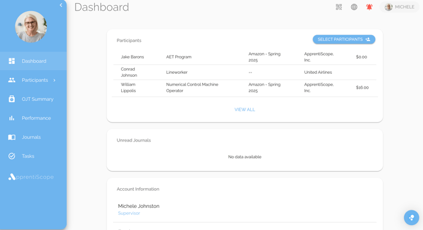Open the OJT Summary menu item
Viewport: 423px width, 230px height.
click(33, 99)
